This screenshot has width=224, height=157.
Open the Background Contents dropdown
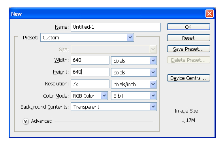[x=114, y=107]
